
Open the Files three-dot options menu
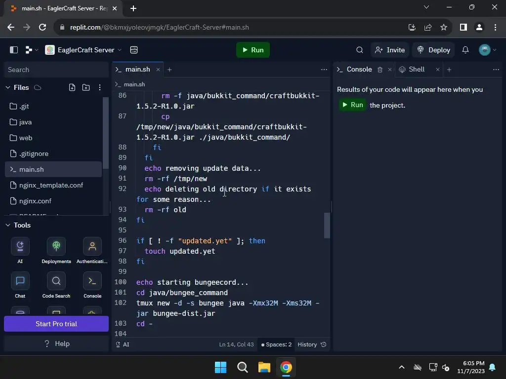pos(100,87)
